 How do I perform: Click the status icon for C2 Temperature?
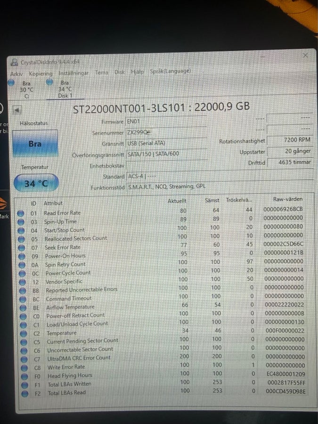click(24, 334)
